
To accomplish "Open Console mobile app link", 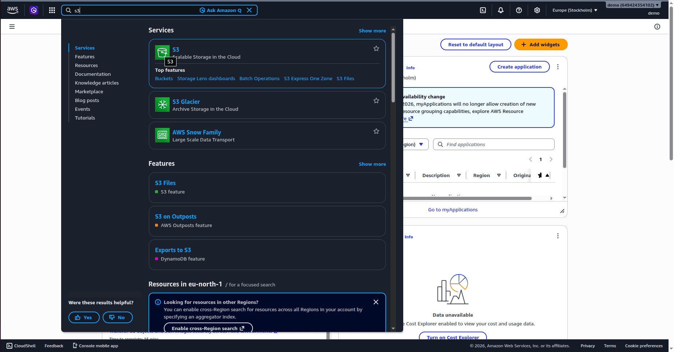I will point(95,346).
